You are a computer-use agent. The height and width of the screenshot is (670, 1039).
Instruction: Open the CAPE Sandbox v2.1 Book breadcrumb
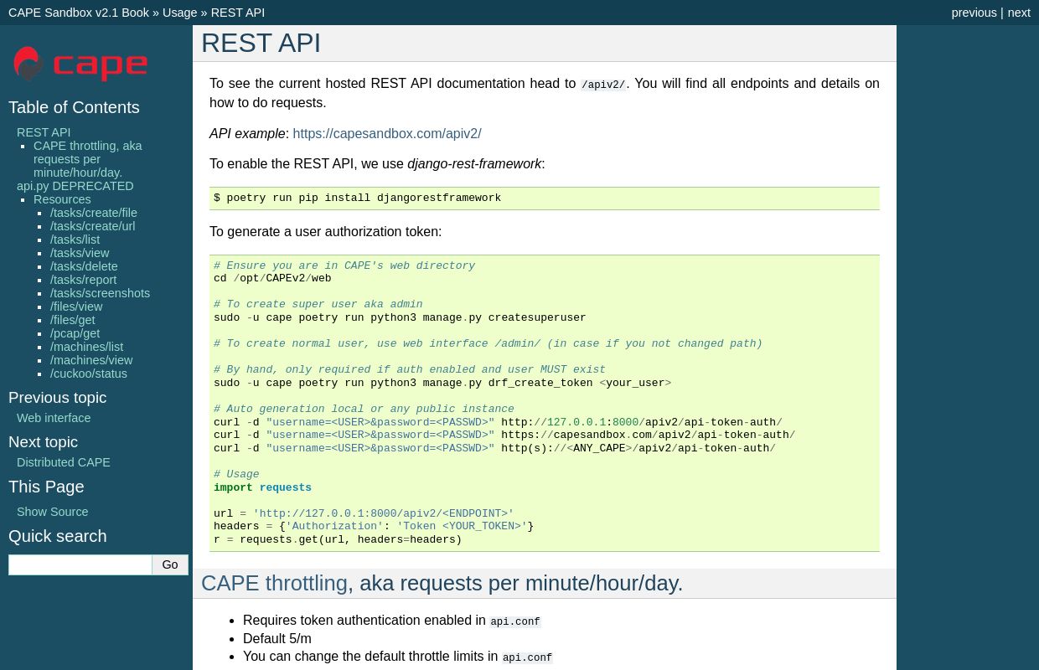[x=79, y=13]
